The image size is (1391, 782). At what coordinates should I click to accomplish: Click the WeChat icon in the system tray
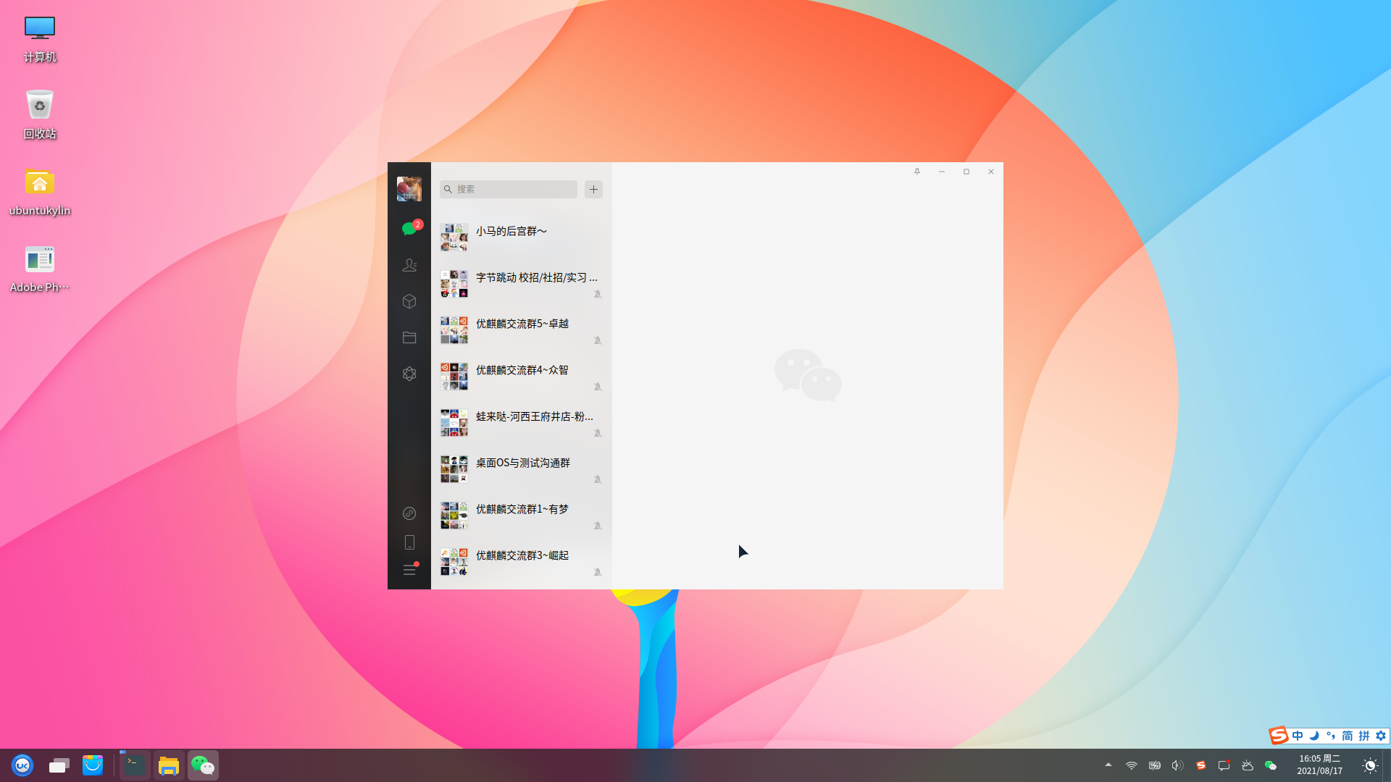tap(1270, 765)
